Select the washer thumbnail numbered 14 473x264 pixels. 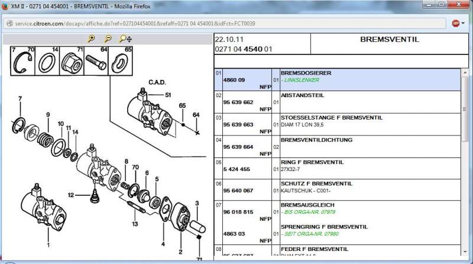47,61
